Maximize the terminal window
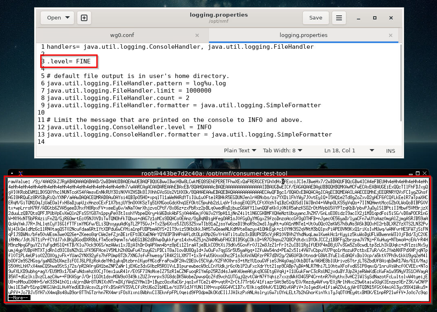 tap(417, 173)
